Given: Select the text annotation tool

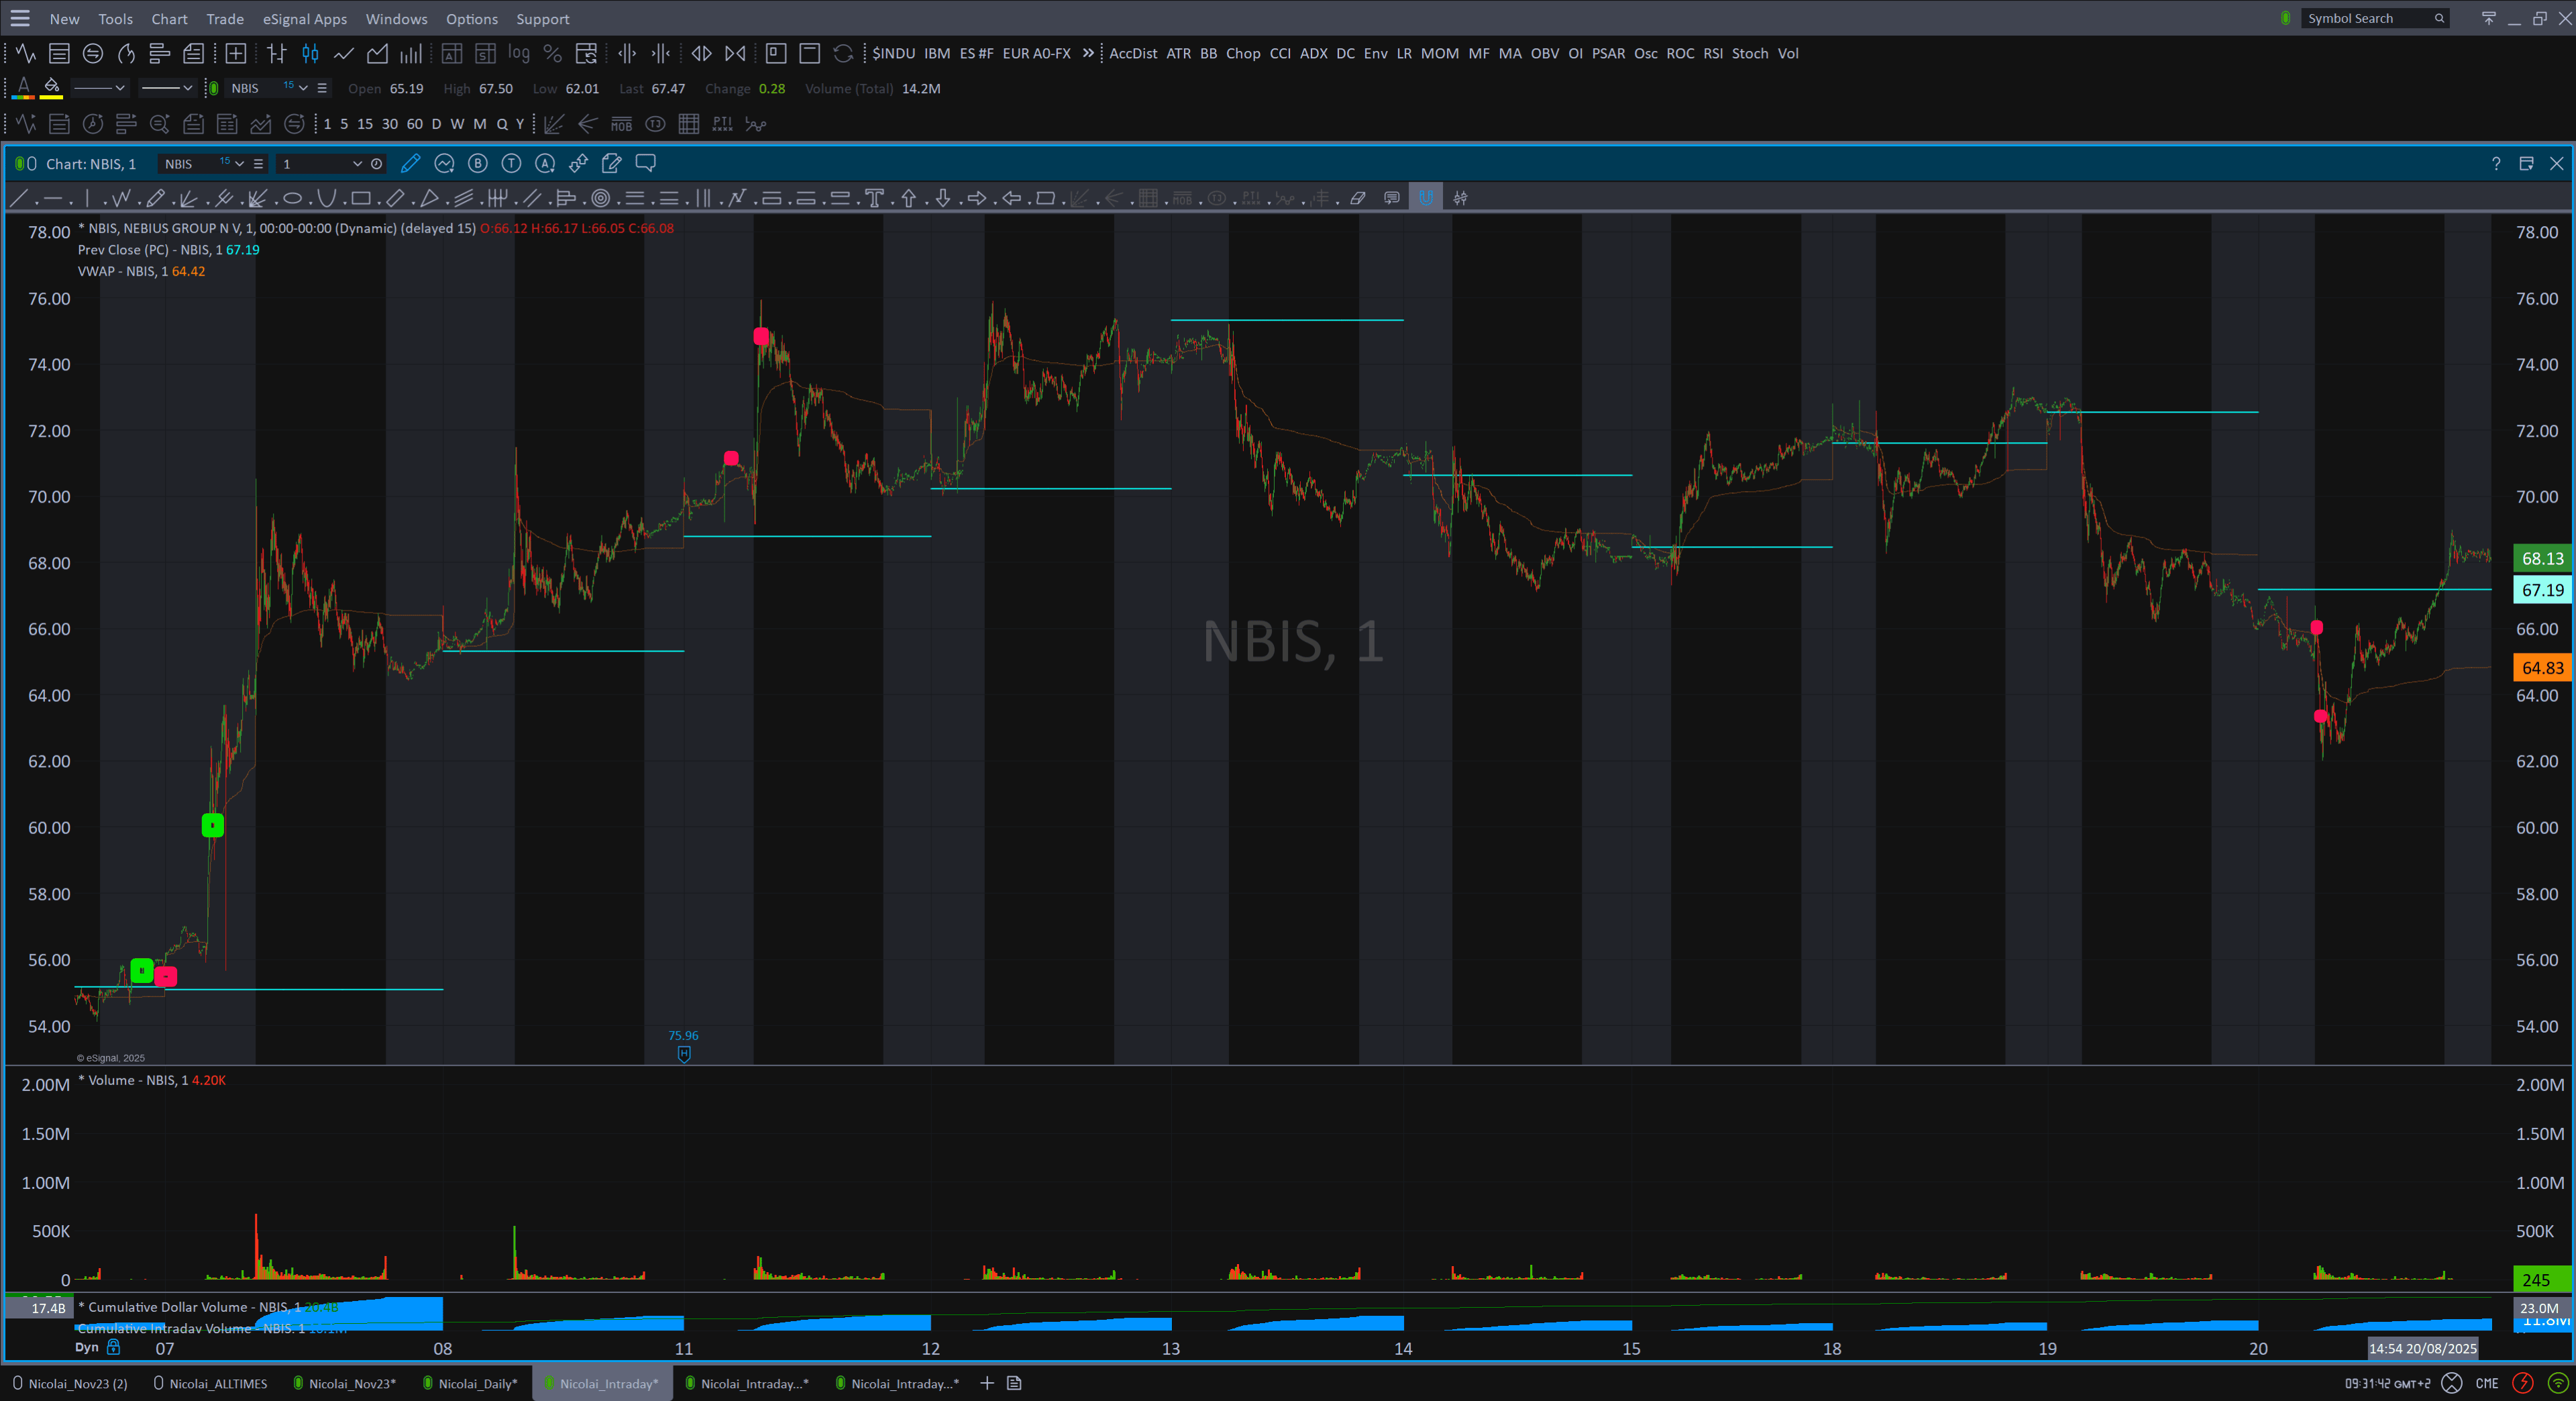Looking at the screenshot, I should point(874,198).
